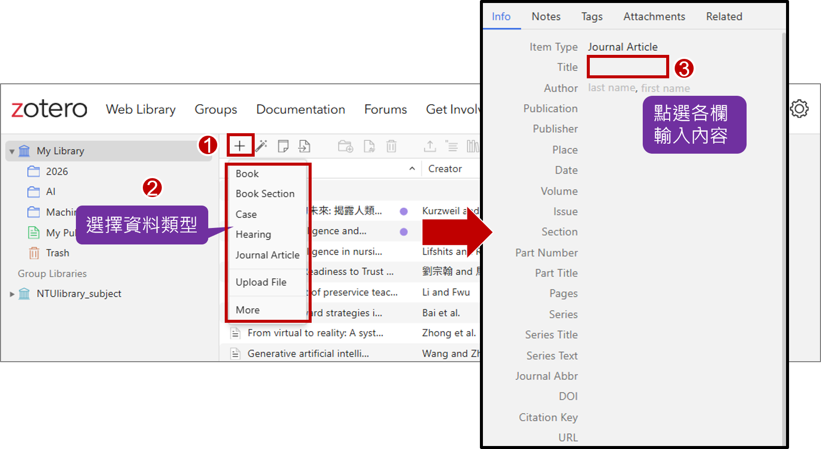Click the import file icon in toolbar

(x=304, y=146)
